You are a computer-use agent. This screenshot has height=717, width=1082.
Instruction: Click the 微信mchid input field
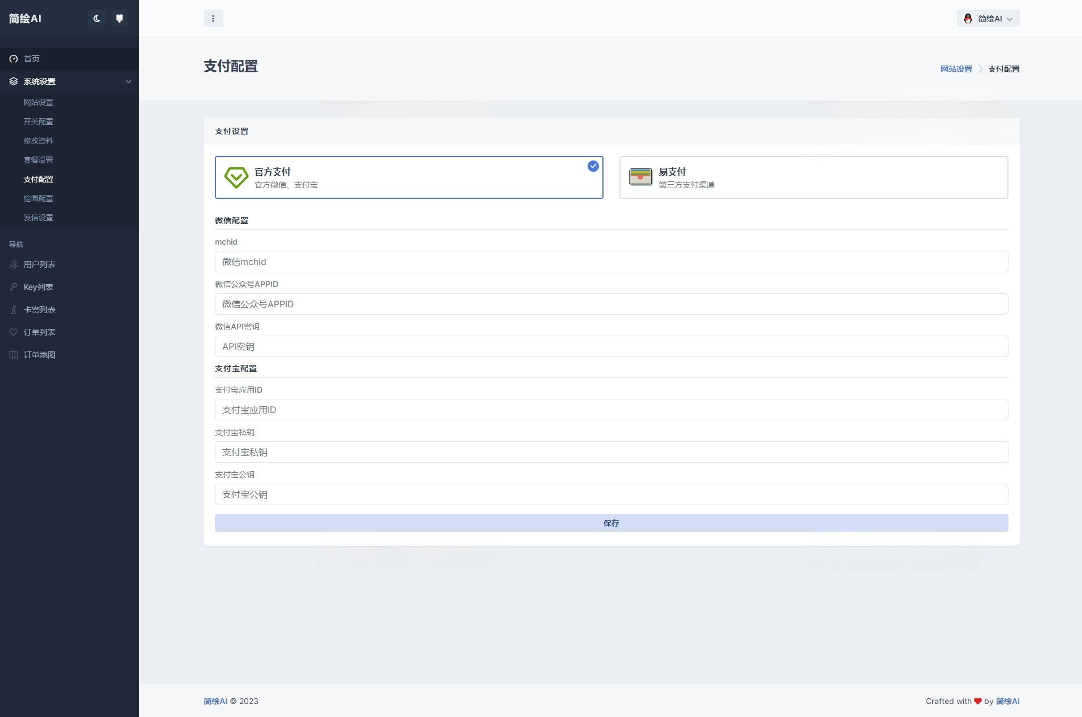(x=611, y=262)
